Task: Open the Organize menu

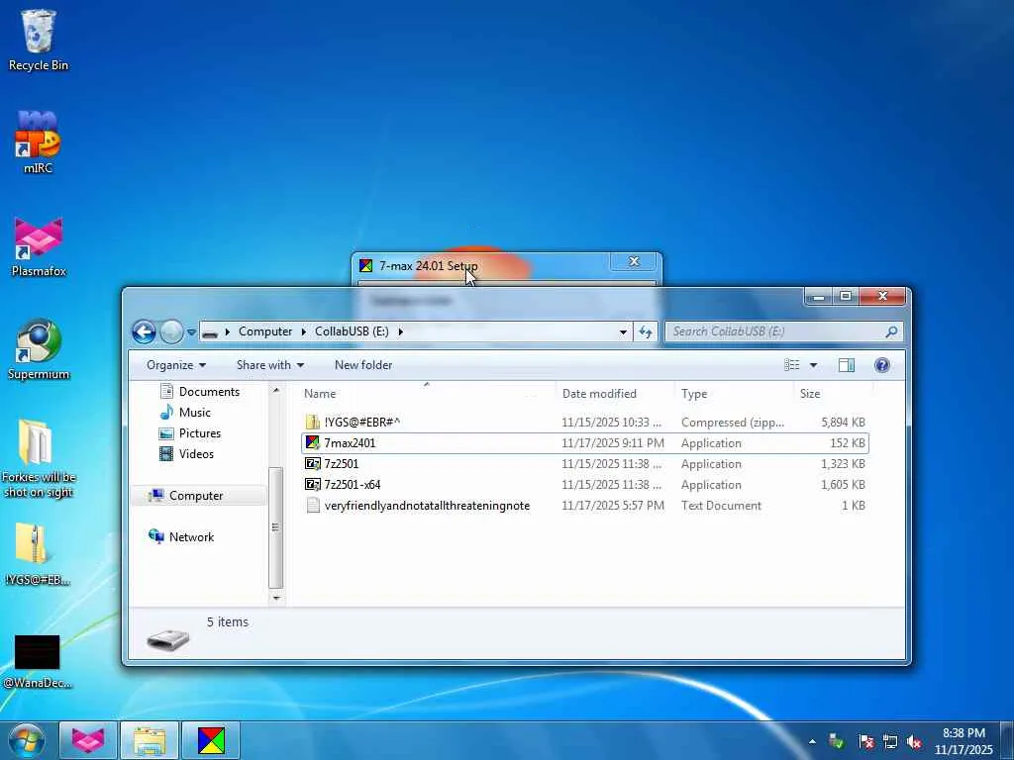Action: (176, 365)
